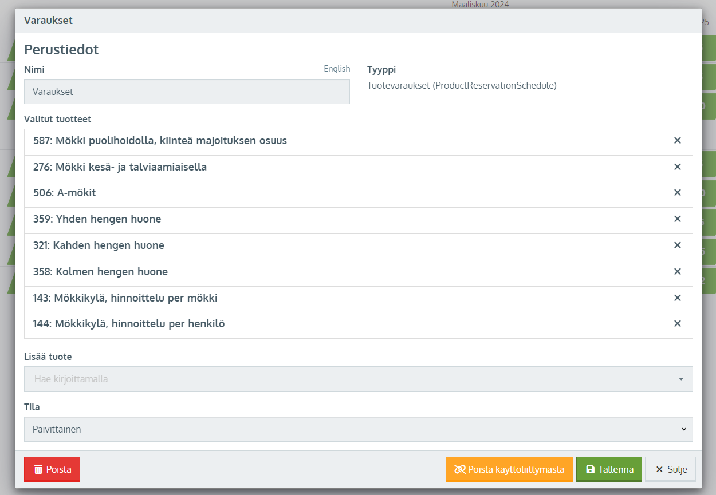Image resolution: width=716 pixels, height=495 pixels.
Task: Expand the Tila dropdown showing Päivittäinen
Action: (358, 429)
